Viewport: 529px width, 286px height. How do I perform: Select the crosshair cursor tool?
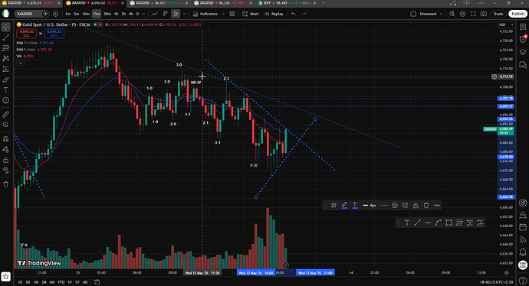[x=5, y=27]
